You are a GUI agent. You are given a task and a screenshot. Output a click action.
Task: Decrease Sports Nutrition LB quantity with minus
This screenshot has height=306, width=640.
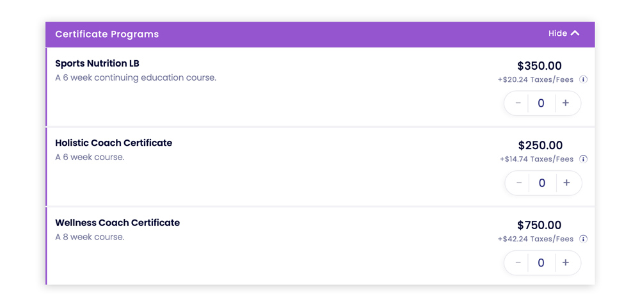[x=518, y=103]
